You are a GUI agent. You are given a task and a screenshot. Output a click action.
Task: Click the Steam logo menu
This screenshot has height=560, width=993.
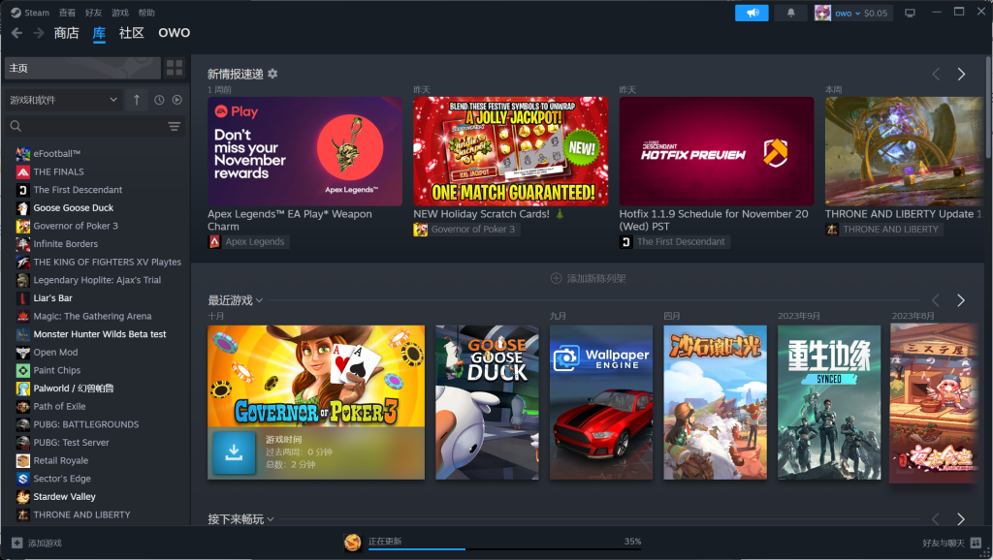pyautogui.click(x=30, y=13)
